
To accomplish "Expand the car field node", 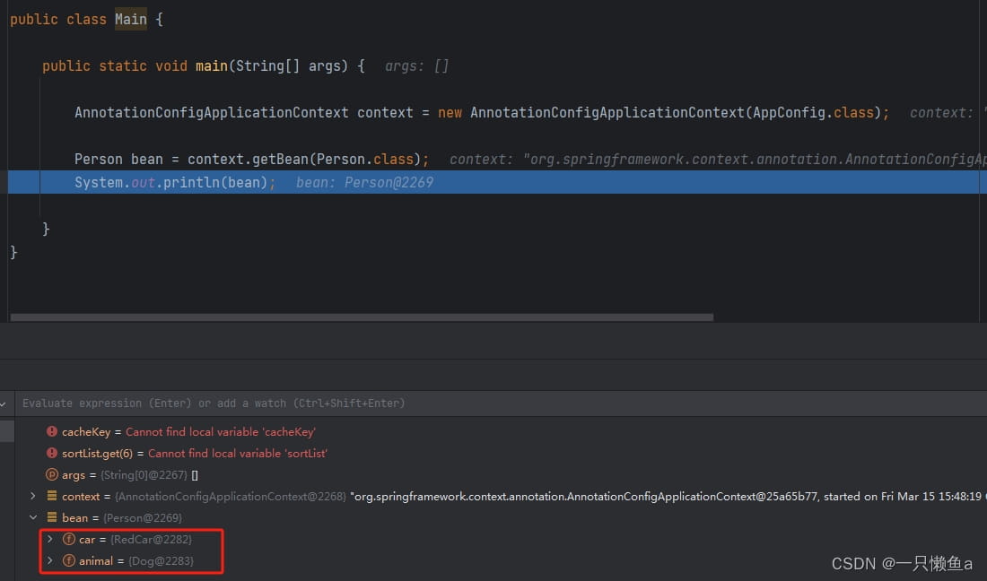I will pos(49,539).
